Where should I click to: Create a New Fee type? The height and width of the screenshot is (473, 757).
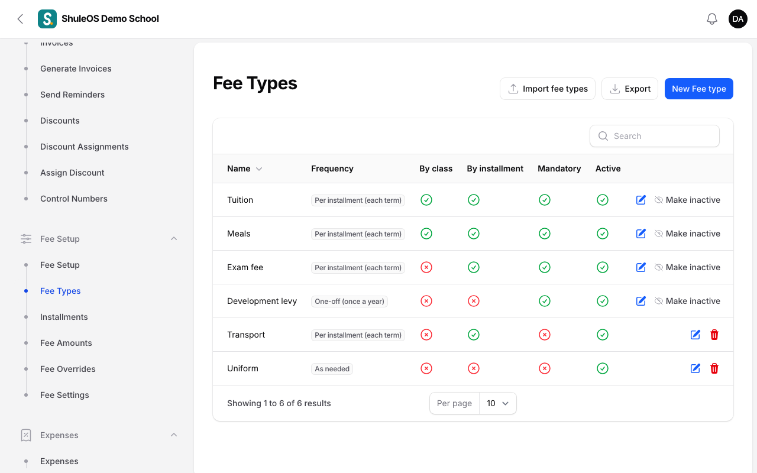click(699, 89)
